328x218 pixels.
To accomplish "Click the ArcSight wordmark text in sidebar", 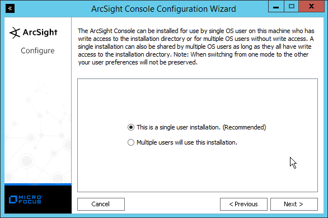I will (40, 33).
